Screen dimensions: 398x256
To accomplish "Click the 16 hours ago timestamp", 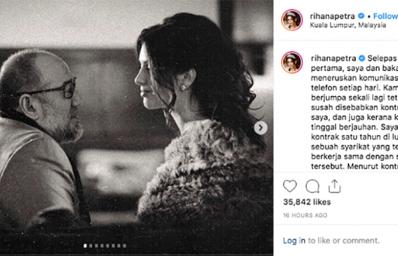I will coord(305,215).
